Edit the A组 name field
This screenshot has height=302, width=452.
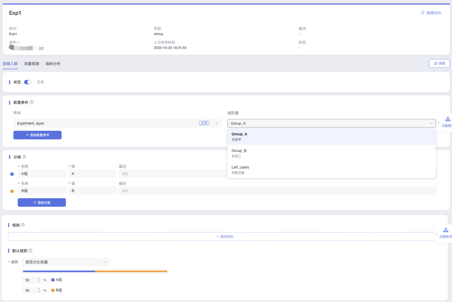42,174
